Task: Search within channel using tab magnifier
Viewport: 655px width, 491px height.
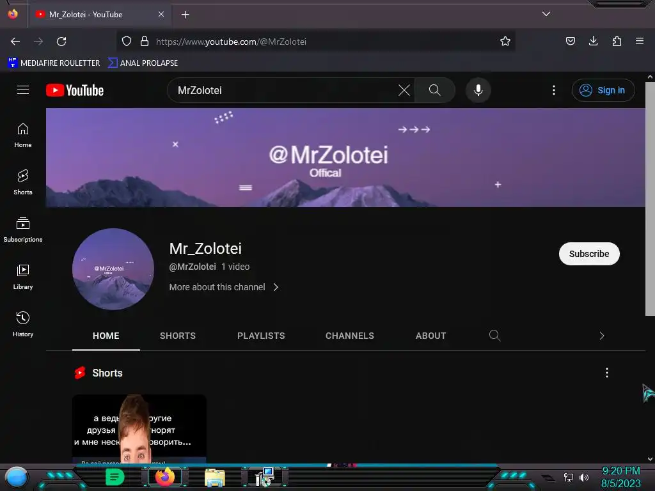Action: pyautogui.click(x=494, y=335)
